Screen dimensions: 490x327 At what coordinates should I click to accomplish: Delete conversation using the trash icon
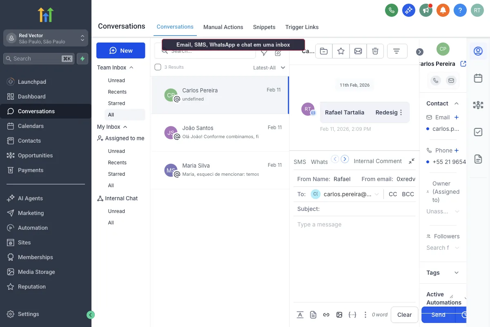coord(375,51)
